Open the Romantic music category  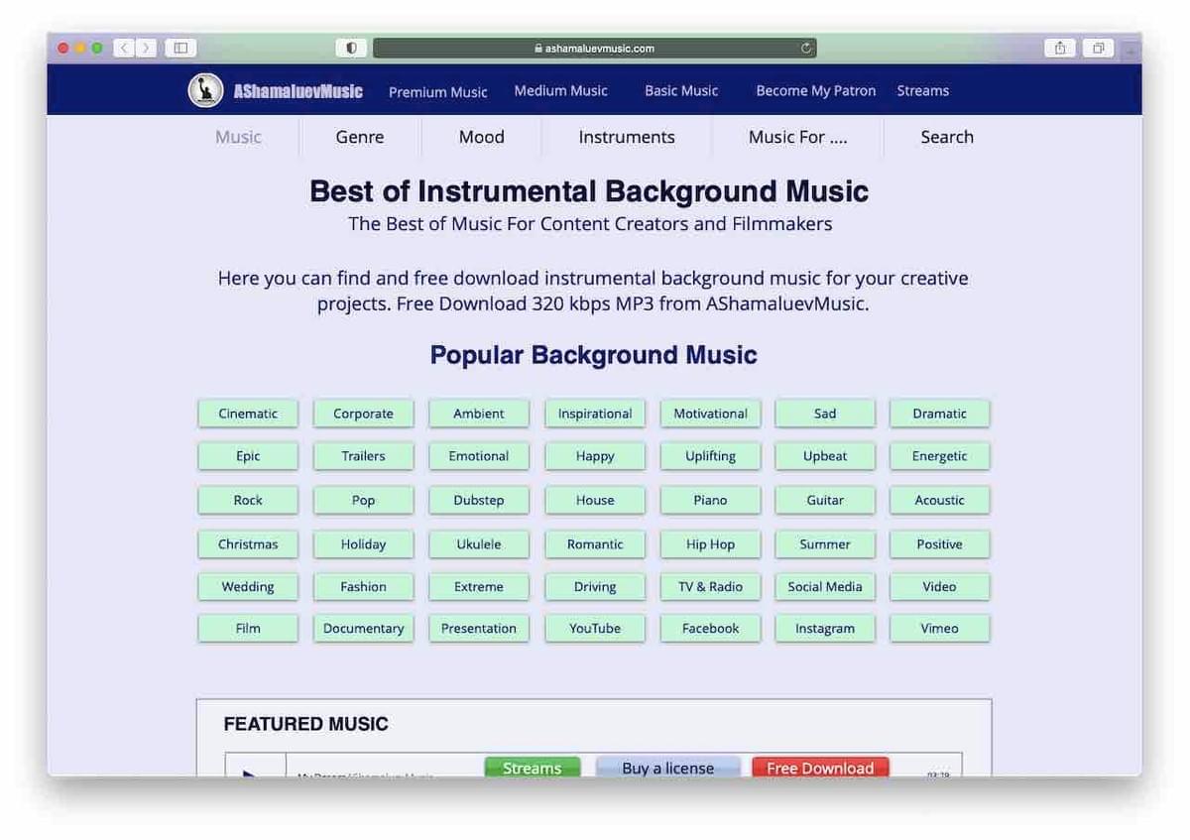tap(595, 544)
